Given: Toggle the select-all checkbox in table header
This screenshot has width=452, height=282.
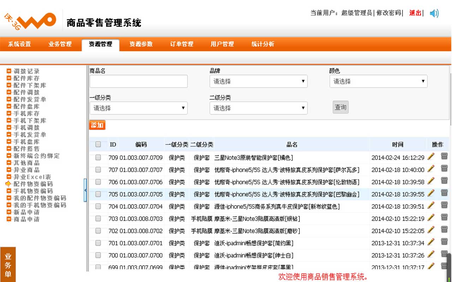Looking at the screenshot, I should [x=98, y=144].
